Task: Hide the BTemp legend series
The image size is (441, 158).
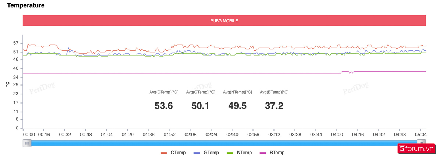Action: coord(272,153)
